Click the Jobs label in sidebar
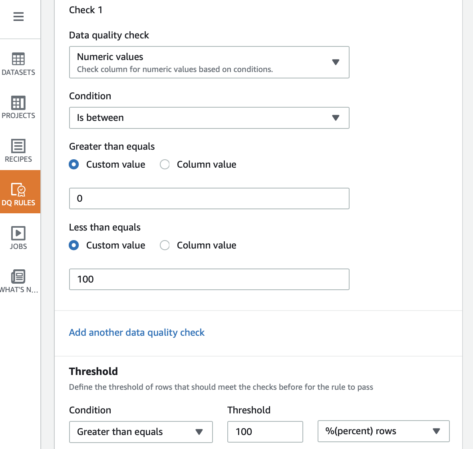 pyautogui.click(x=18, y=247)
